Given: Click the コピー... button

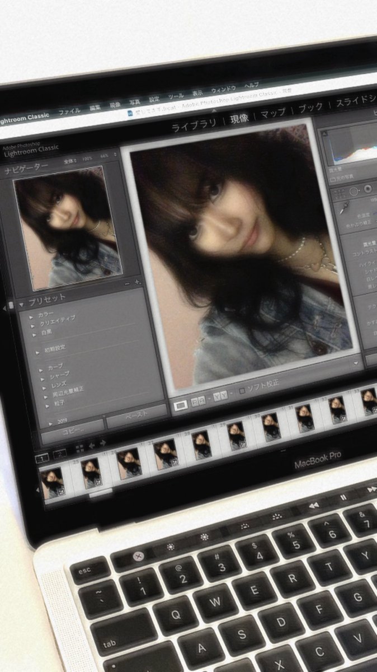Looking at the screenshot, I should (x=73, y=432).
